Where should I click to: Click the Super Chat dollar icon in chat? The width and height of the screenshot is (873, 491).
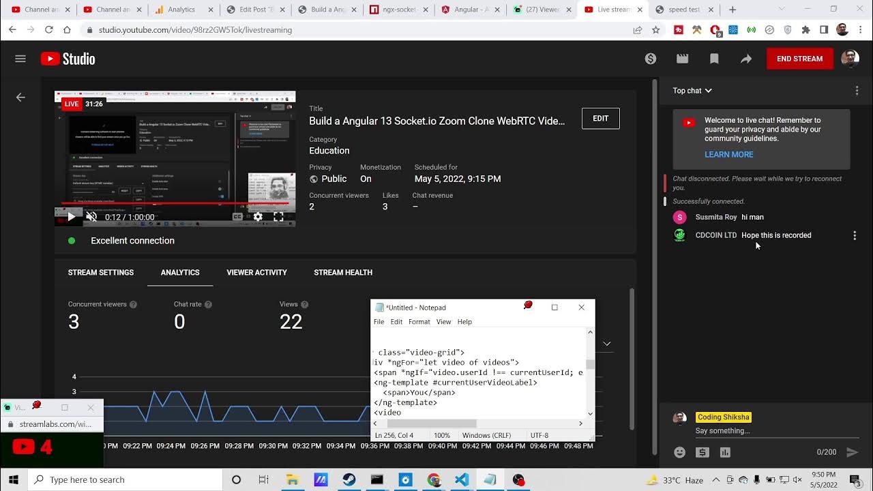point(702,452)
